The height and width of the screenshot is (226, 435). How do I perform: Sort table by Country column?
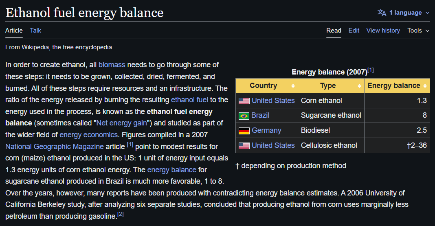[x=267, y=86]
